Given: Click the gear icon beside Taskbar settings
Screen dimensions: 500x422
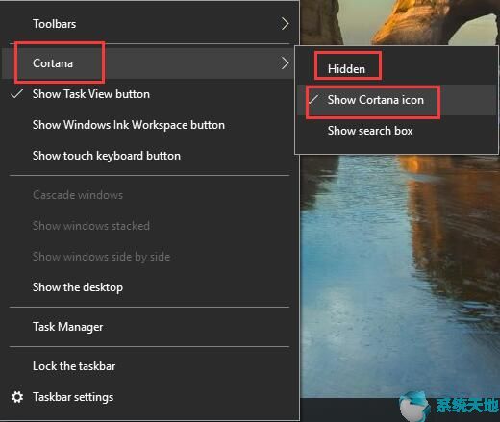Looking at the screenshot, I should point(17,397).
